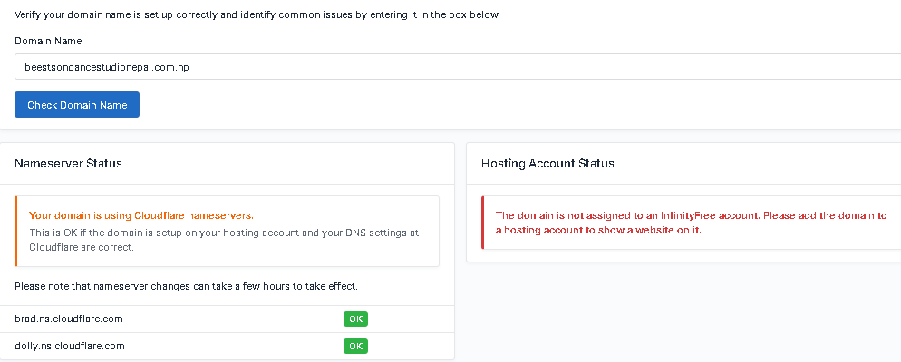Click the orange Cloudflare nameservers warning title

pyautogui.click(x=141, y=215)
